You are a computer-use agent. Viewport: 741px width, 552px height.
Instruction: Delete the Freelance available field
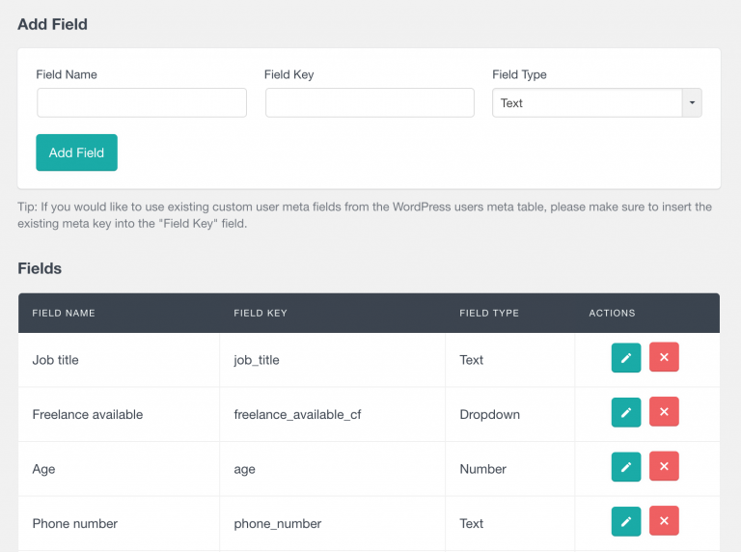[664, 413]
